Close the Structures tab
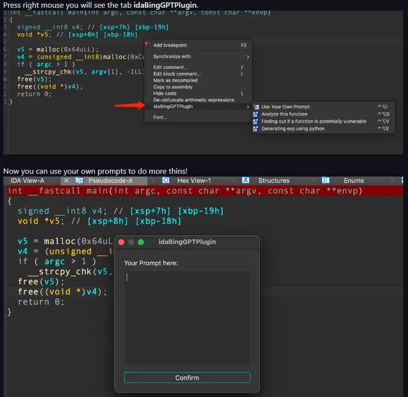 [313, 181]
